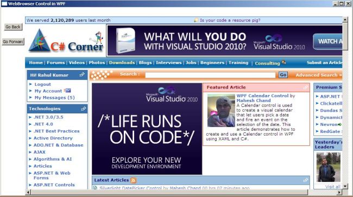Click the vertical scrollbar up arrow
Viewport: 353px width, 197px height.
[345, 20]
